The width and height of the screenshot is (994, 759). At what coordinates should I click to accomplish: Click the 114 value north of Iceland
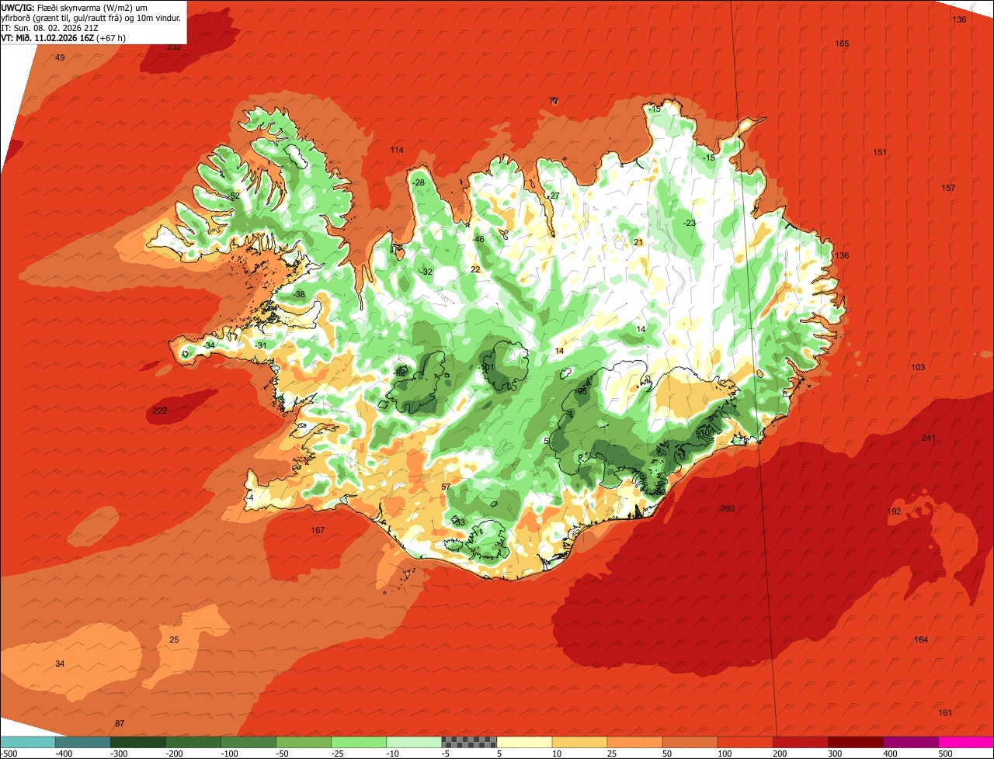pos(397,150)
